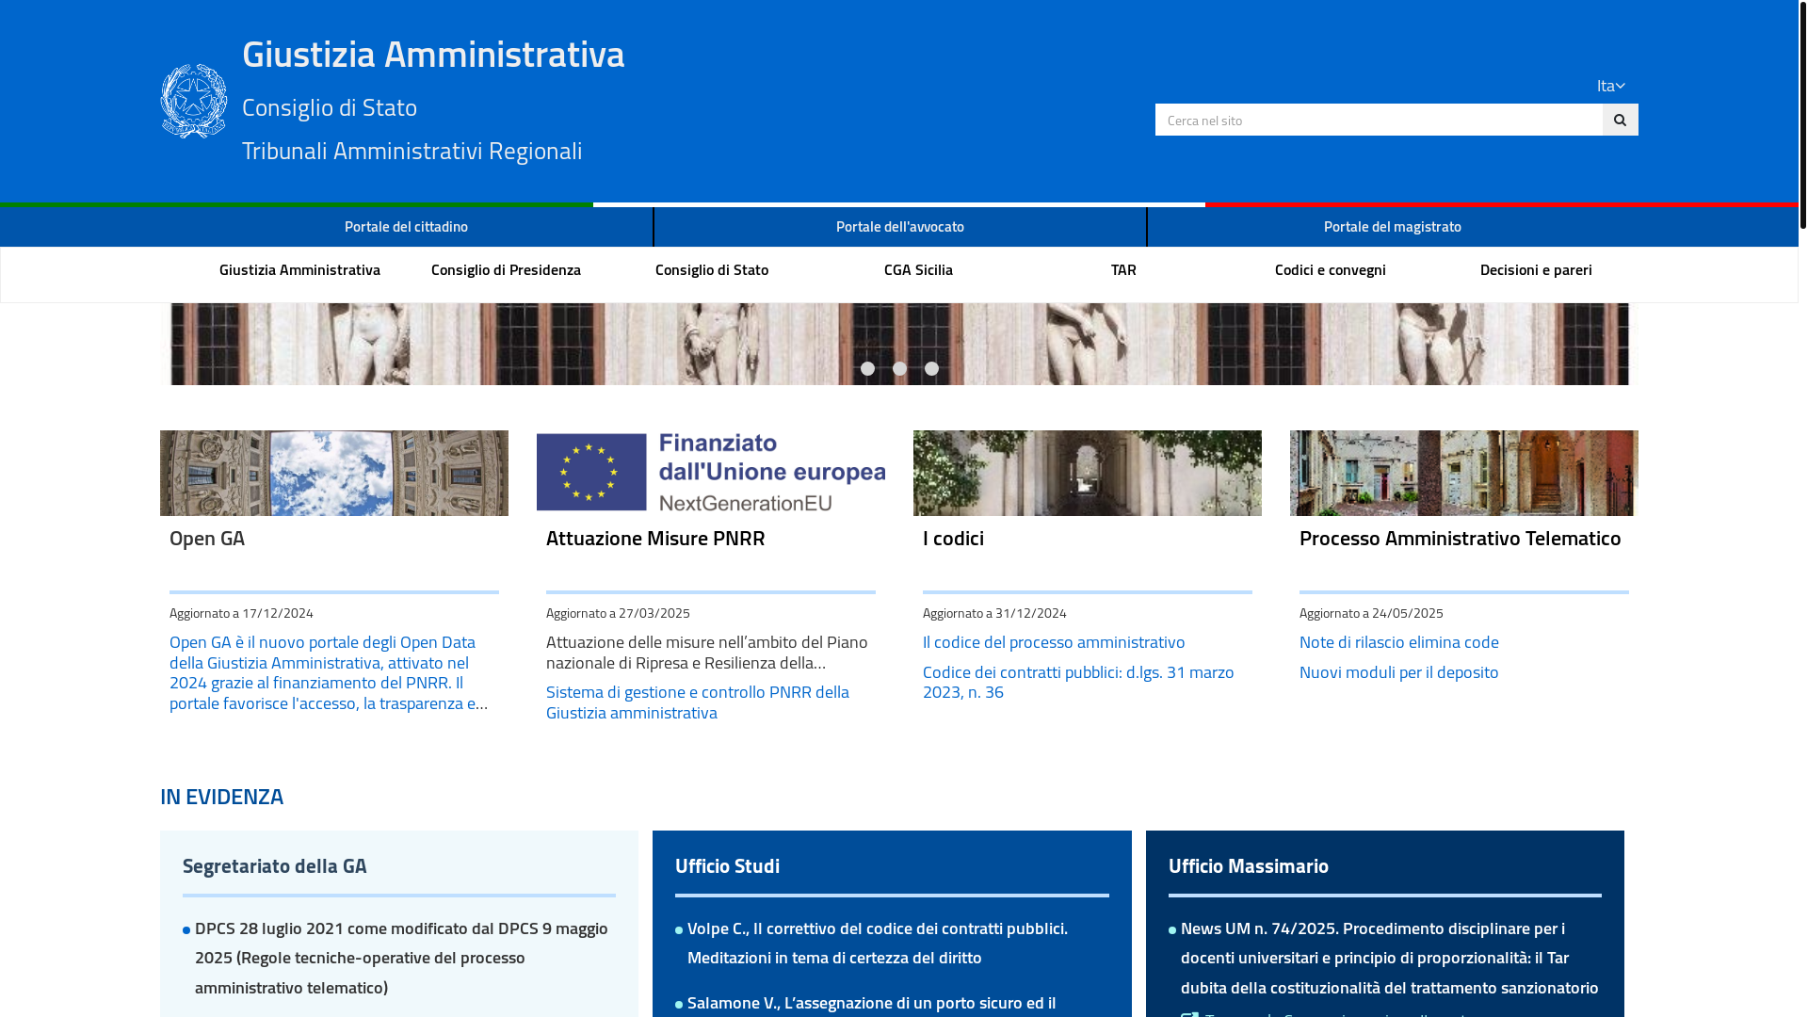The width and height of the screenshot is (1808, 1017).
Task: Click 'Tribunali Amministrativi Regionali' header text
Action: (x=412, y=151)
